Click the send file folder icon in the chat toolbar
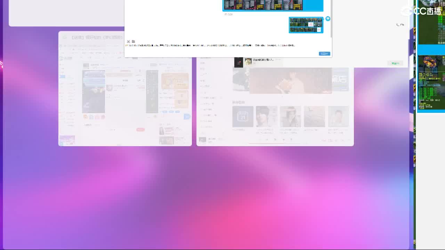Image resolution: width=445 pixels, height=250 pixels. [133, 41]
